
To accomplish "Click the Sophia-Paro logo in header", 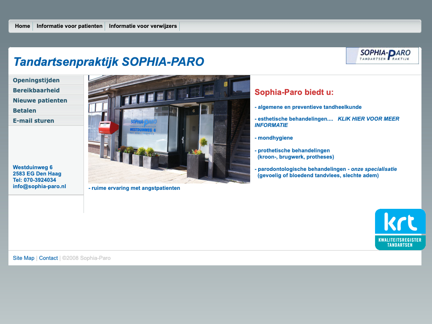I will pos(382,56).
